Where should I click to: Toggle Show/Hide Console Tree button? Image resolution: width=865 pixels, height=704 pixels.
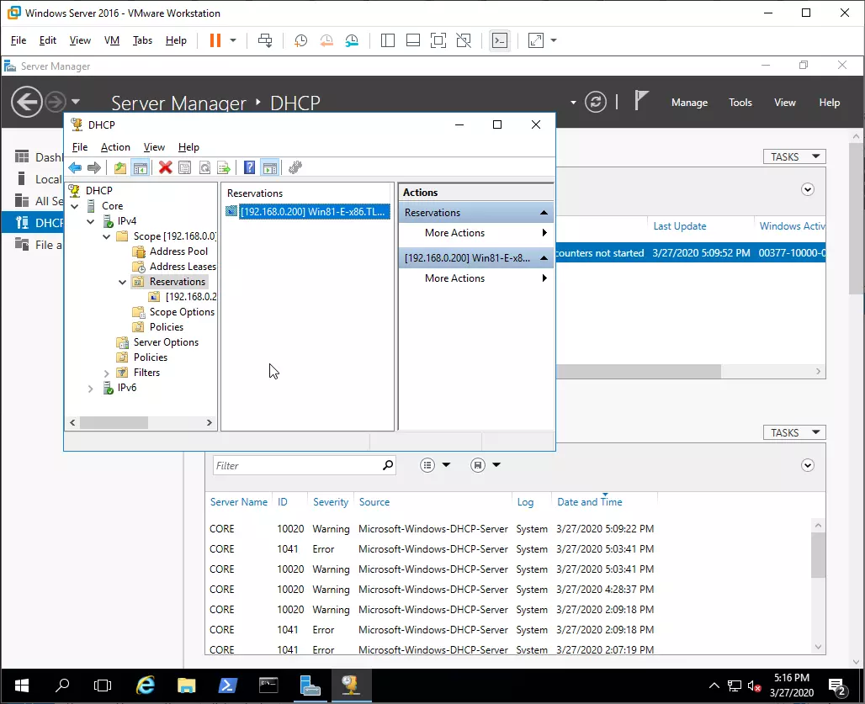click(x=141, y=167)
